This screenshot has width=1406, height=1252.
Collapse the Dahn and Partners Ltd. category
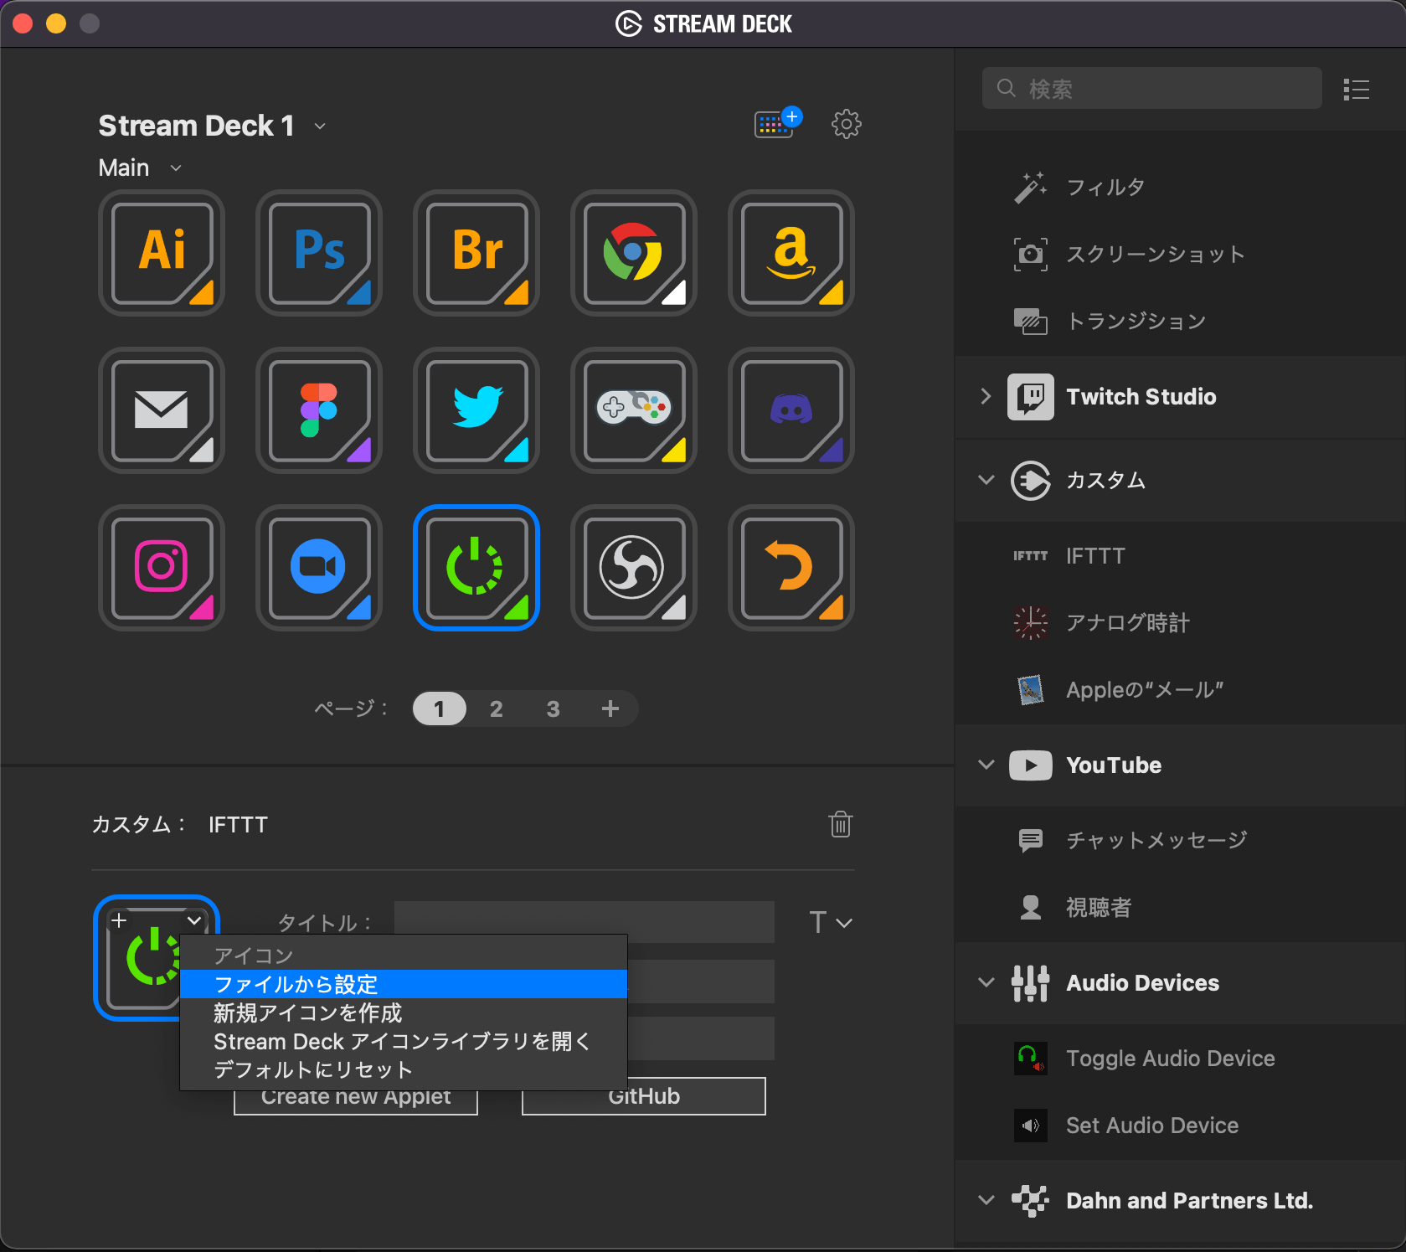(986, 1200)
